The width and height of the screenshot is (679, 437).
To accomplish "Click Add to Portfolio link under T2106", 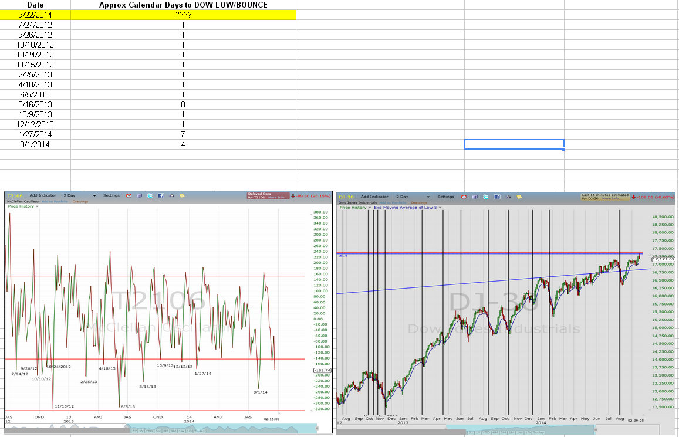I will click(x=55, y=201).
